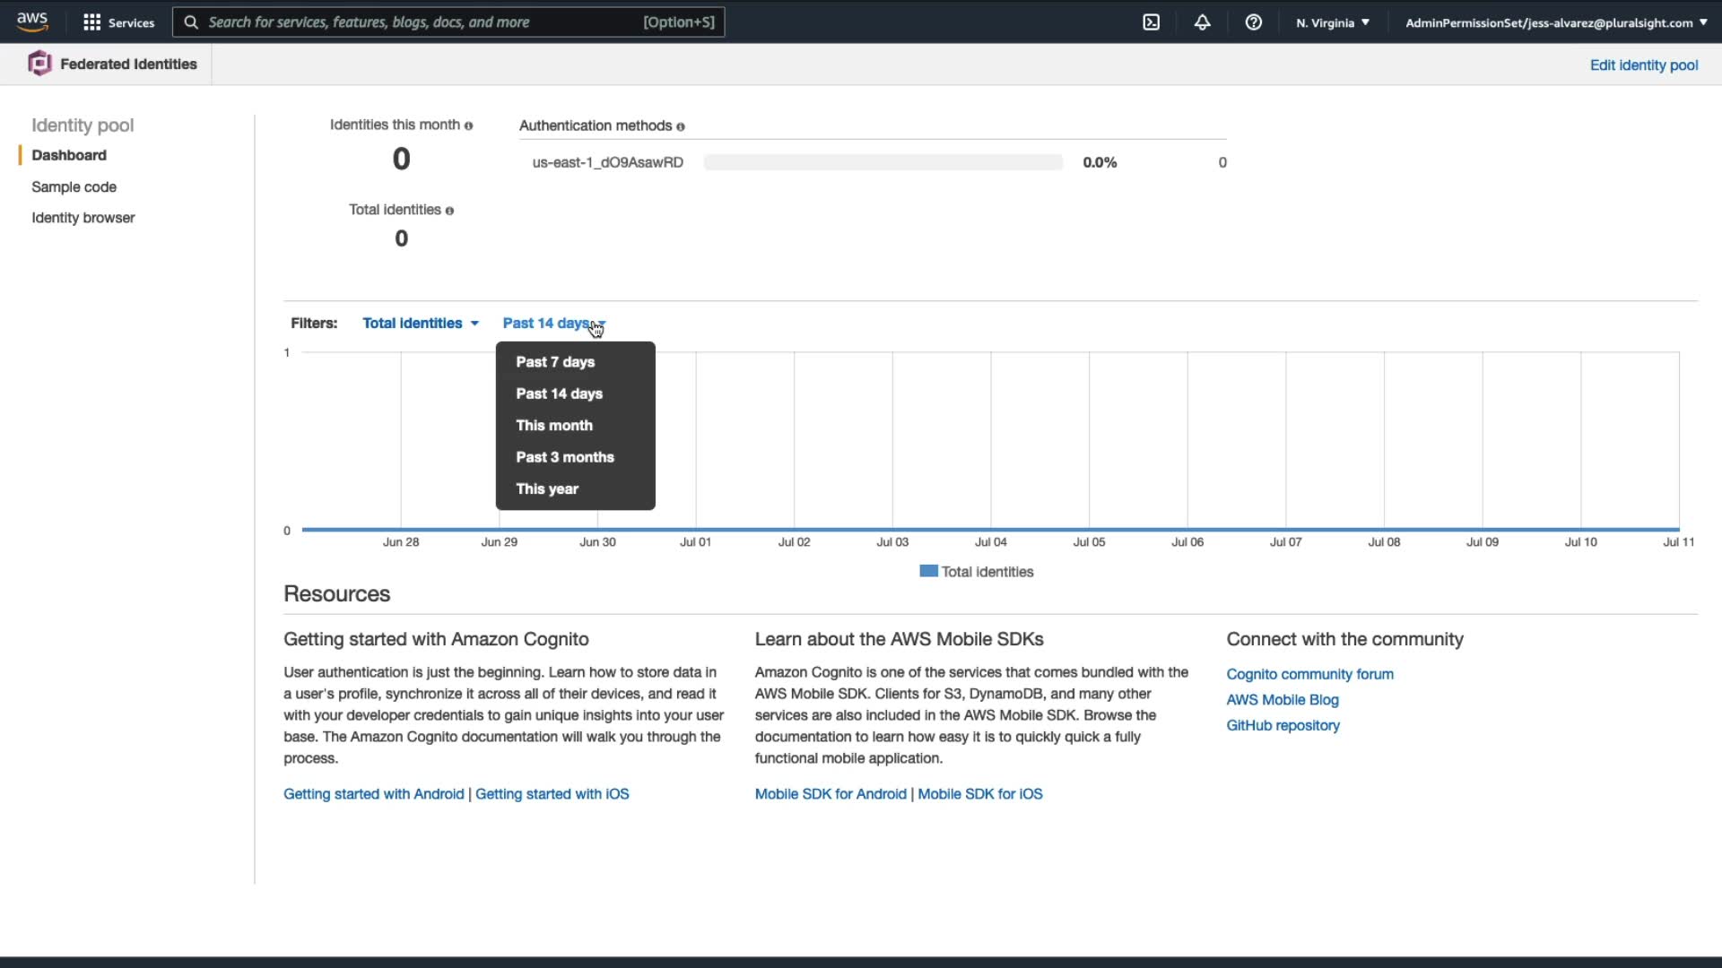Go to Identity browser in sidebar
Screen dimensions: 1722x968
coord(83,218)
